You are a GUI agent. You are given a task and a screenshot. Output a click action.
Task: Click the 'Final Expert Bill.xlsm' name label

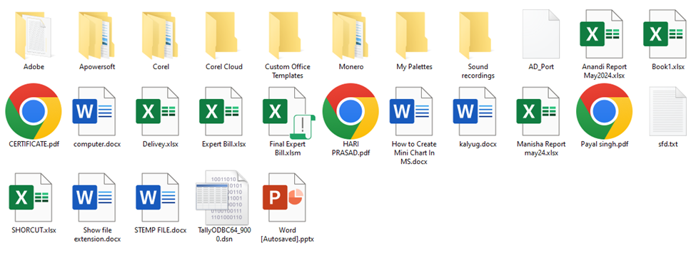click(x=288, y=148)
